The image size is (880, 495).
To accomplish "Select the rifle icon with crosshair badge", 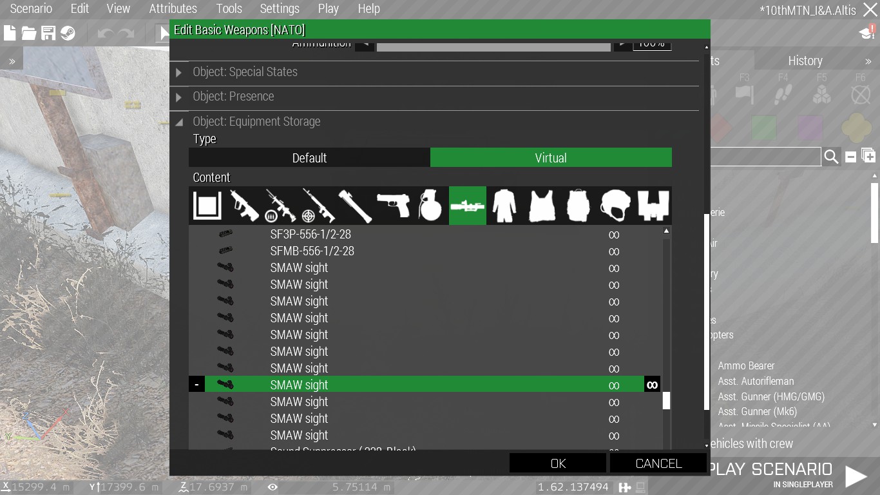I will 318,206.
